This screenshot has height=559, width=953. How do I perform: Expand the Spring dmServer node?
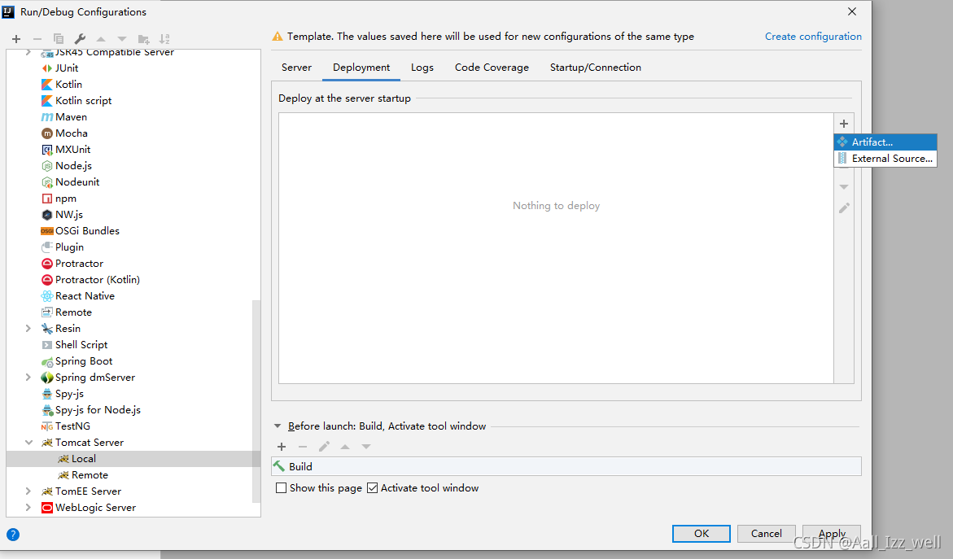(x=28, y=378)
